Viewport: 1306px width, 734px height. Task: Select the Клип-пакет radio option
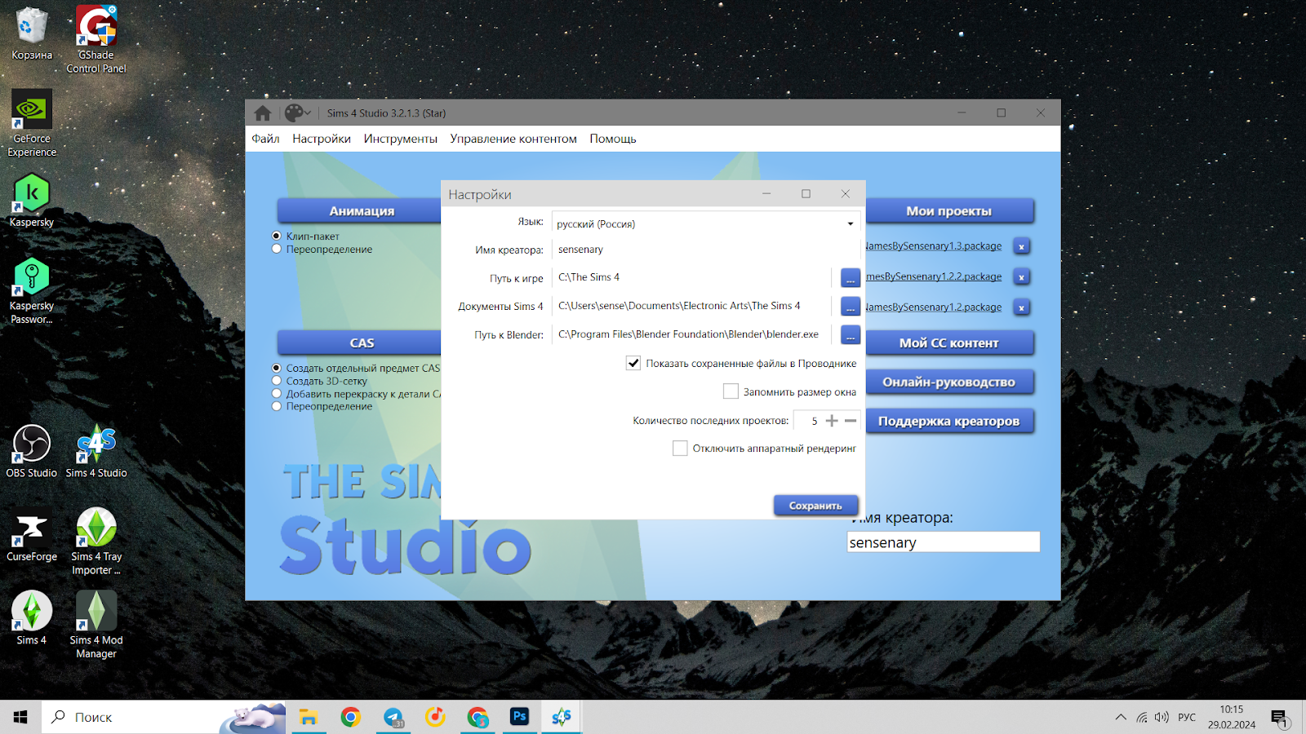277,236
